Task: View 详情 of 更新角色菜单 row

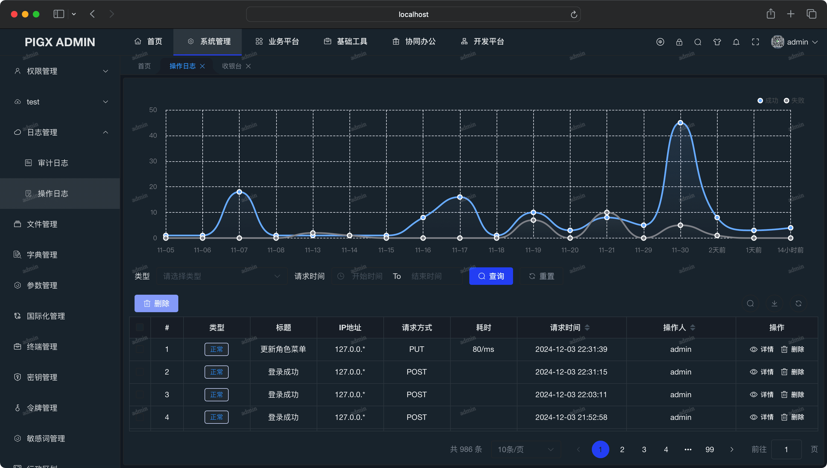Action: [x=761, y=349]
